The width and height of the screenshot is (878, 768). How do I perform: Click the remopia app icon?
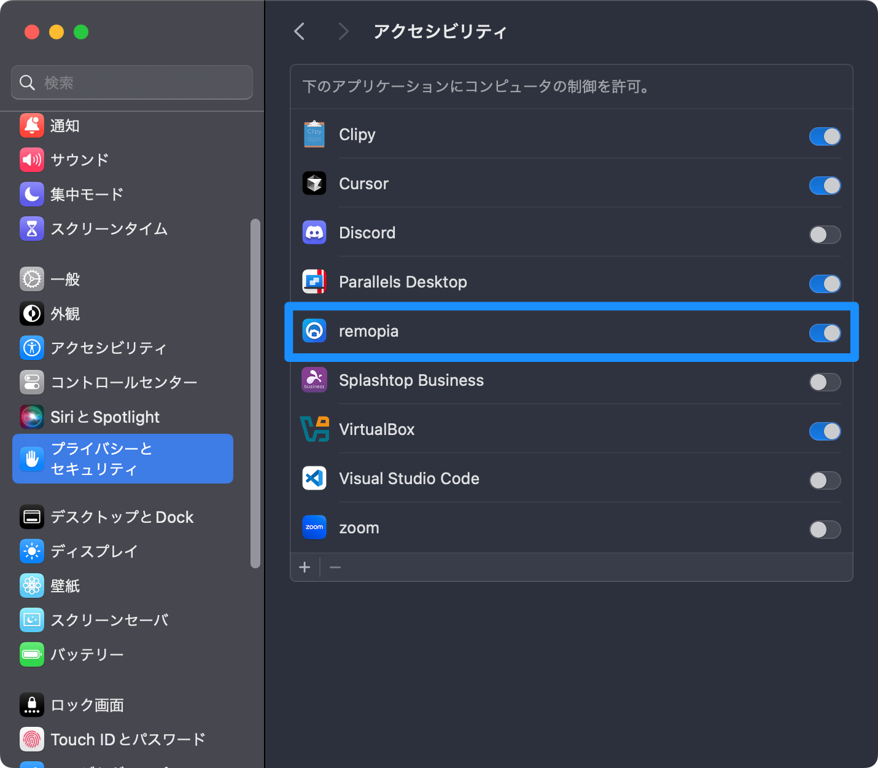pos(314,331)
